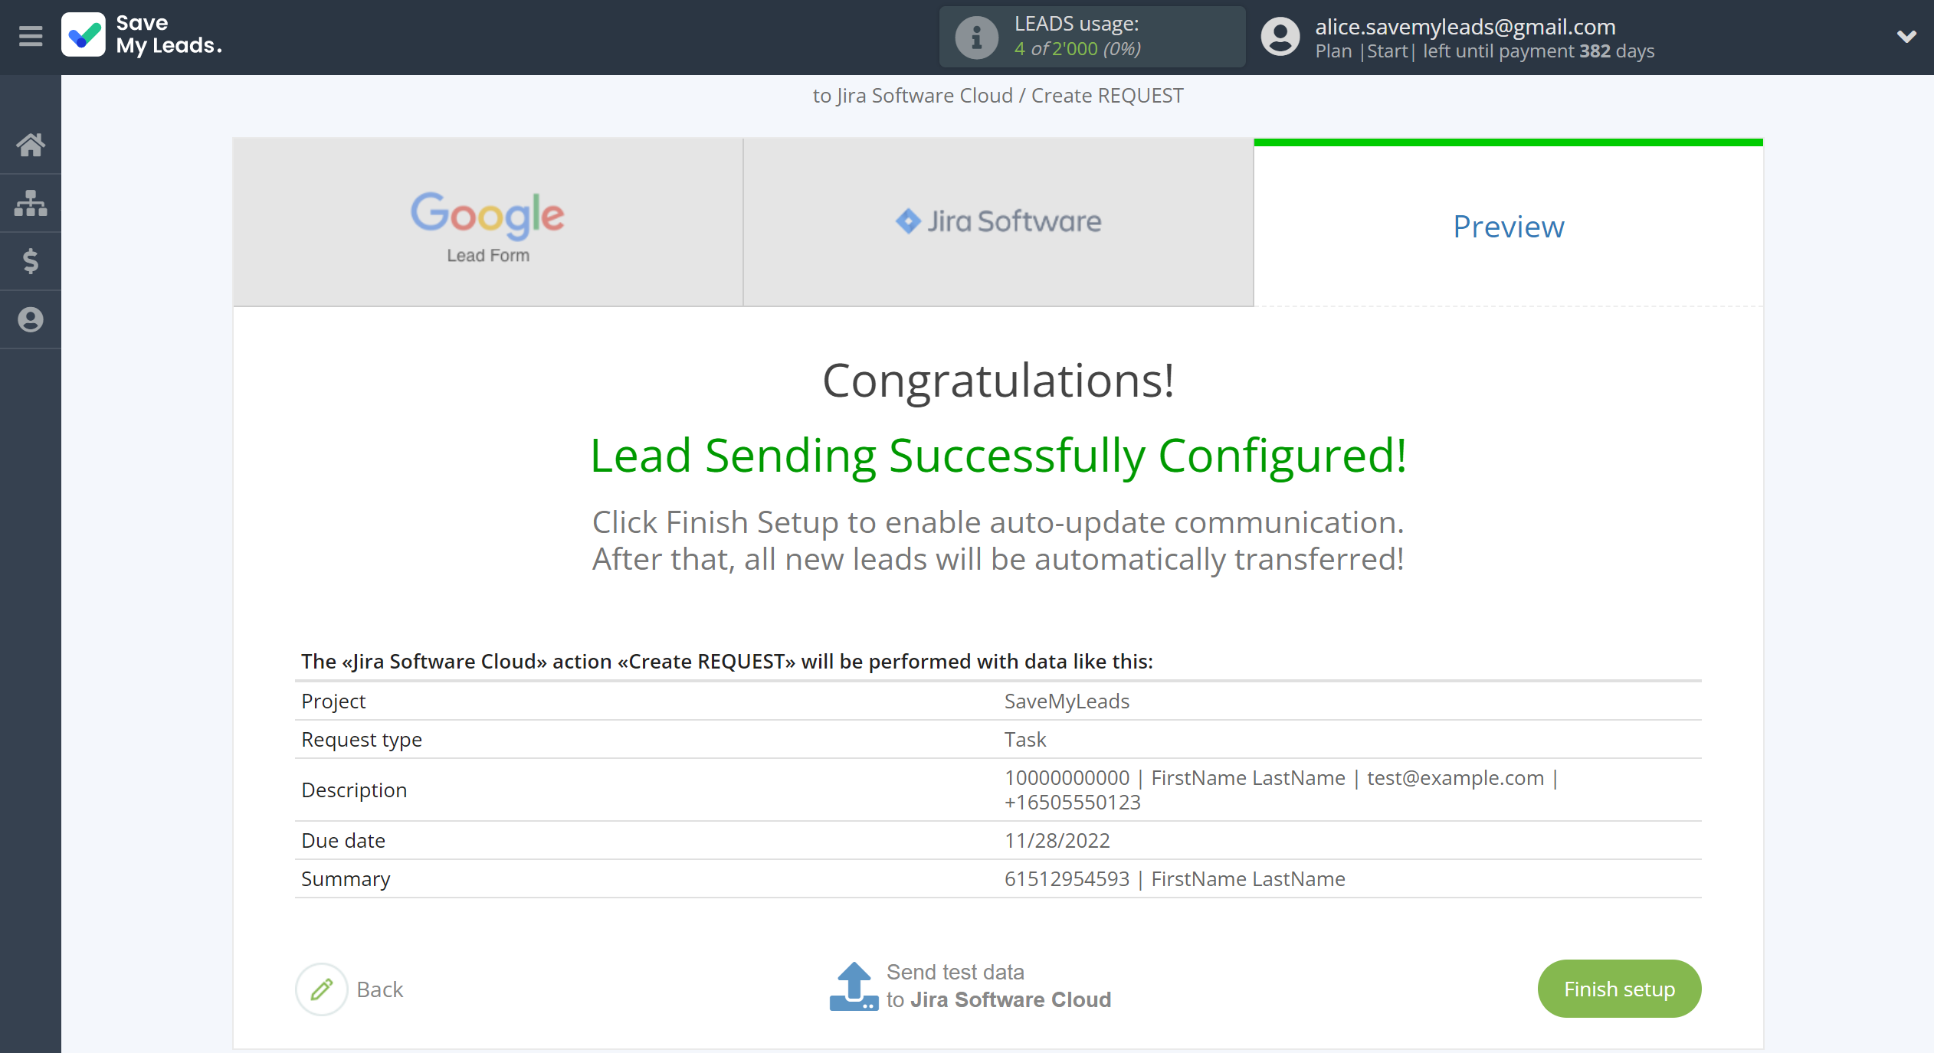Click the Project row label
Image resolution: width=1934 pixels, height=1053 pixels.
333,701
